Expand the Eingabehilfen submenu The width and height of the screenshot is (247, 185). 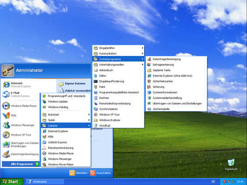[x=118, y=48]
